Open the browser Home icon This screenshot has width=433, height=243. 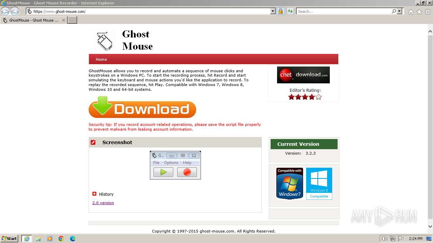point(411,12)
